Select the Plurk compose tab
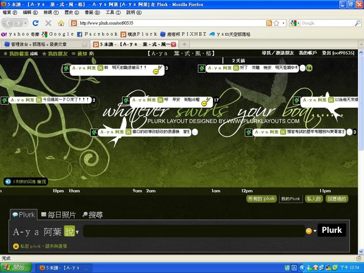Image resolution: width=364 pixels, height=273 pixels. [24, 215]
